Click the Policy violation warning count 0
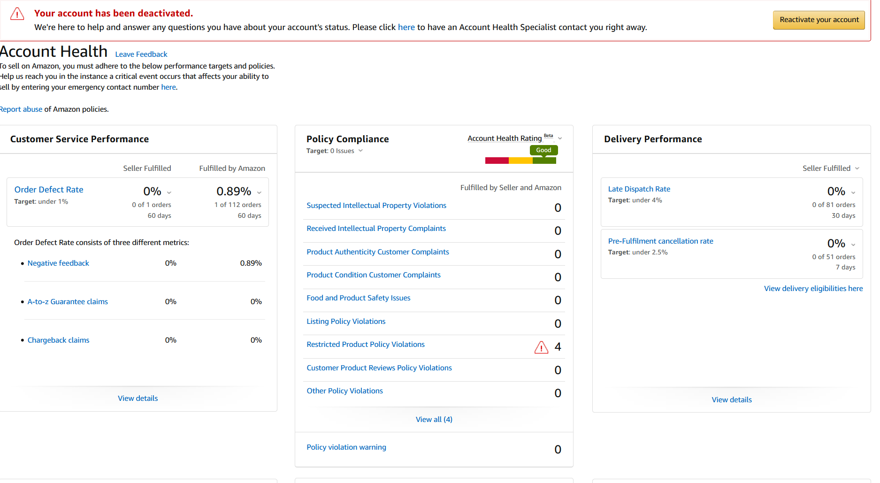This screenshot has width=880, height=483. [558, 450]
